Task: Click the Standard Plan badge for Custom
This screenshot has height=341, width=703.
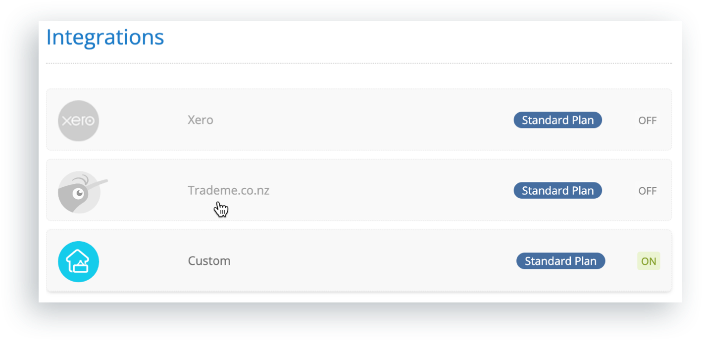Action: (560, 261)
